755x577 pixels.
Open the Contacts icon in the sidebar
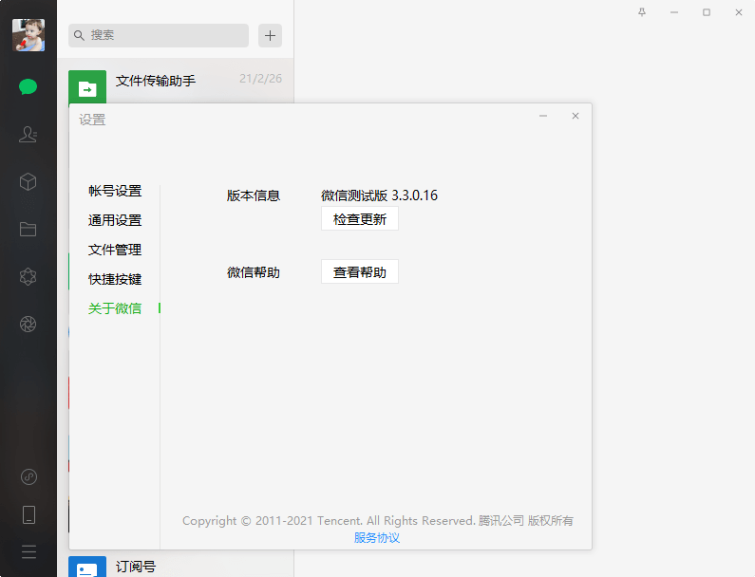[x=28, y=134]
